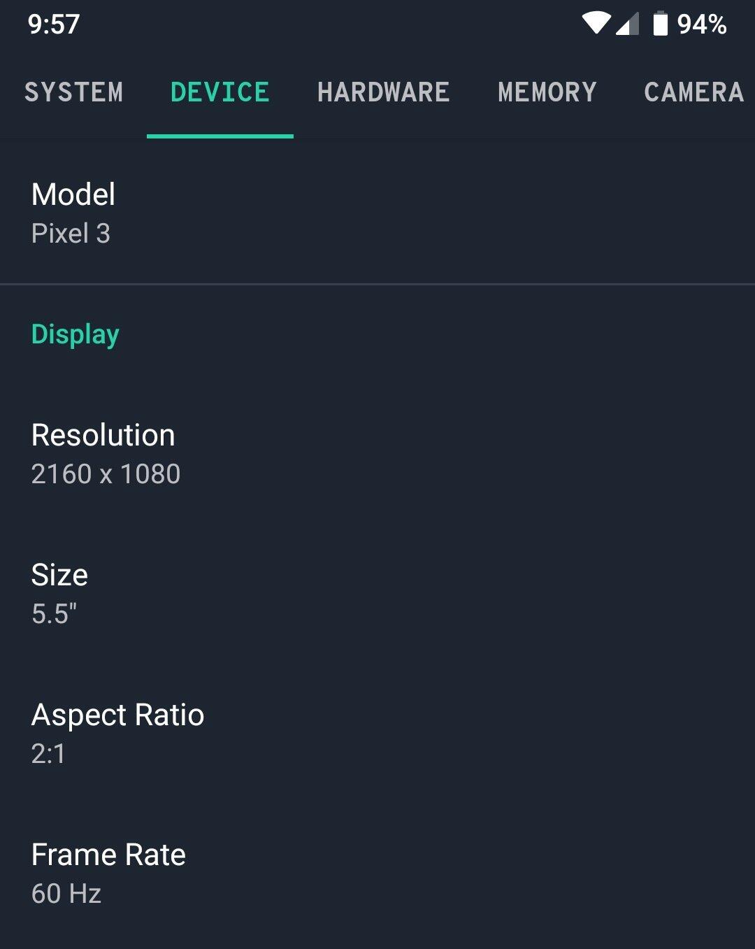
Task: Tap the Wi-Fi status icon
Action: [596, 23]
